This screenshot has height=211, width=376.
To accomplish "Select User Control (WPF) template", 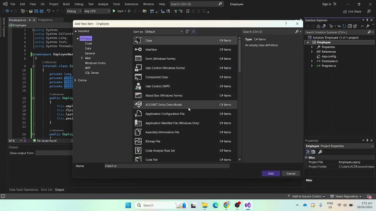I will point(185,86).
